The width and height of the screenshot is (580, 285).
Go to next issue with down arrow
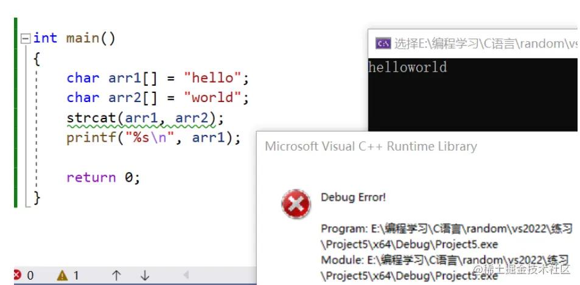click(145, 275)
